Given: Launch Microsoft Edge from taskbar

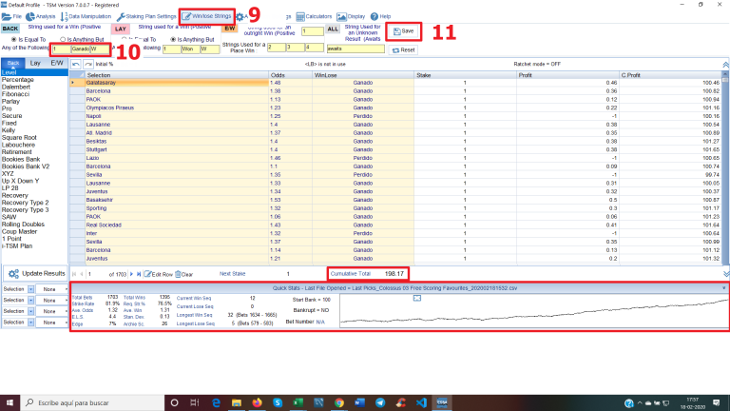Looking at the screenshot, I should click(x=216, y=402).
